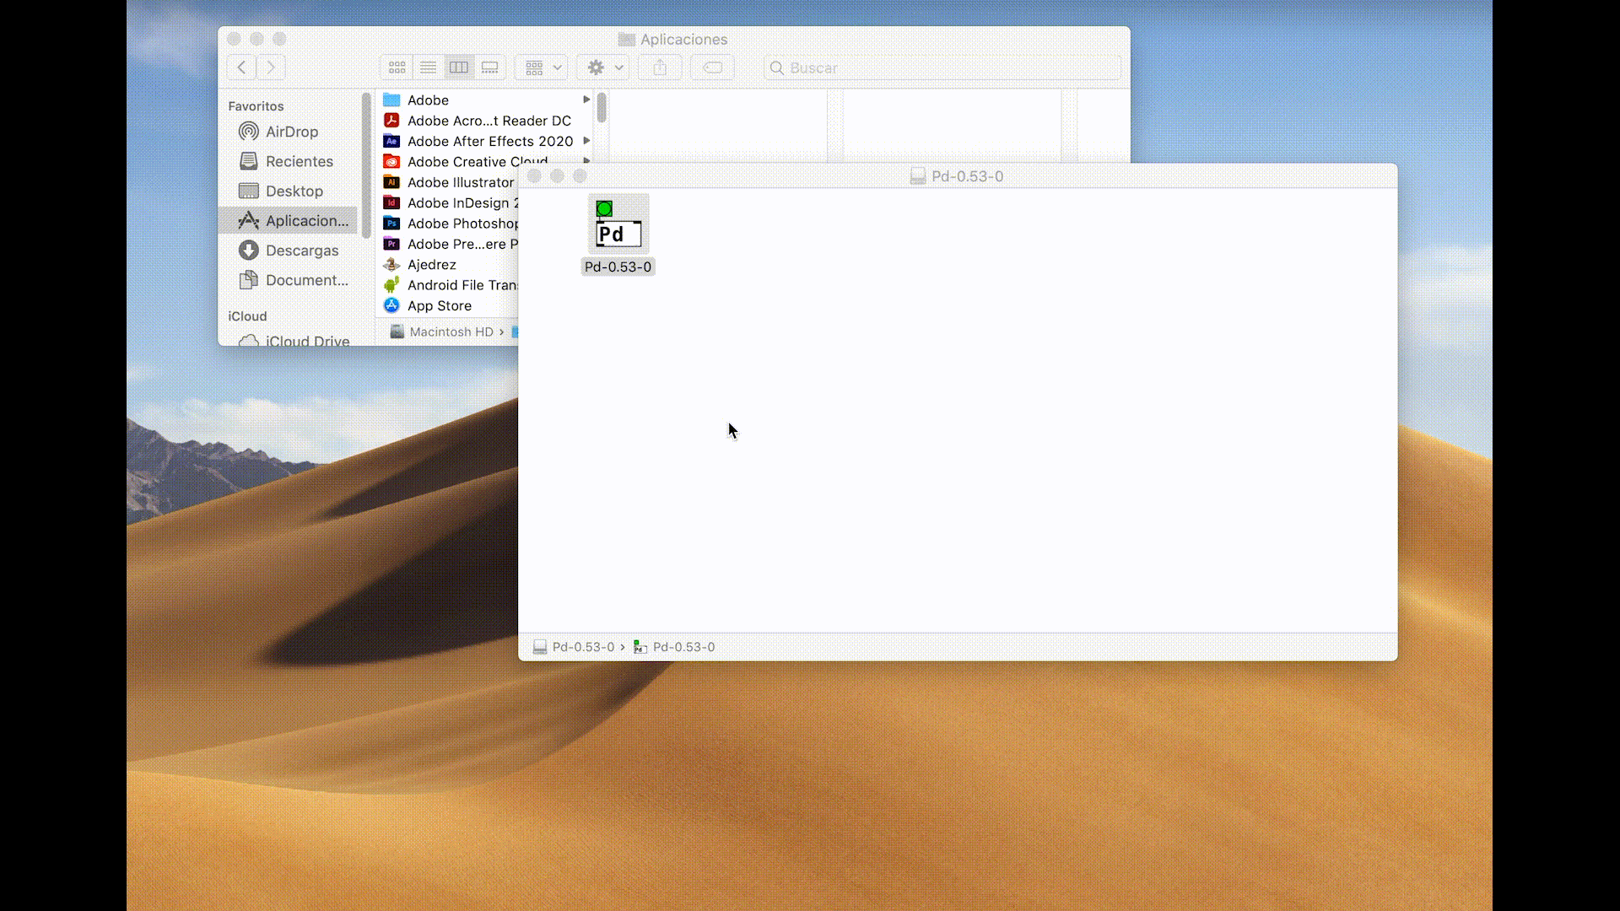Image resolution: width=1620 pixels, height=911 pixels.
Task: Click the sidebar scrollbar in Aplicaciones window
Action: click(366, 164)
